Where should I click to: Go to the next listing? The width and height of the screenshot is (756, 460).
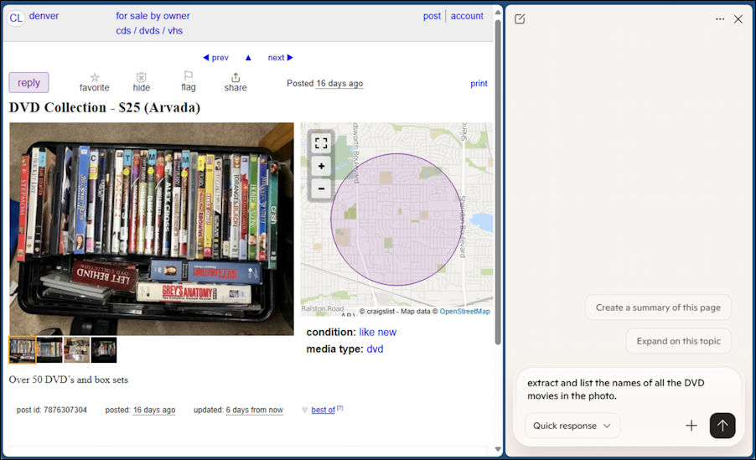point(280,58)
